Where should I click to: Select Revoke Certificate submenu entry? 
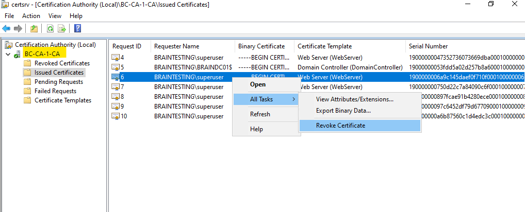(x=359, y=126)
